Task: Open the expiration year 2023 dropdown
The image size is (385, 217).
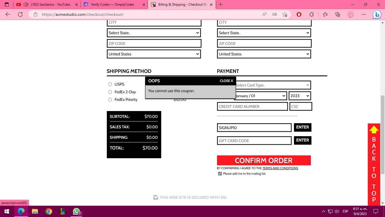Action: [300, 96]
